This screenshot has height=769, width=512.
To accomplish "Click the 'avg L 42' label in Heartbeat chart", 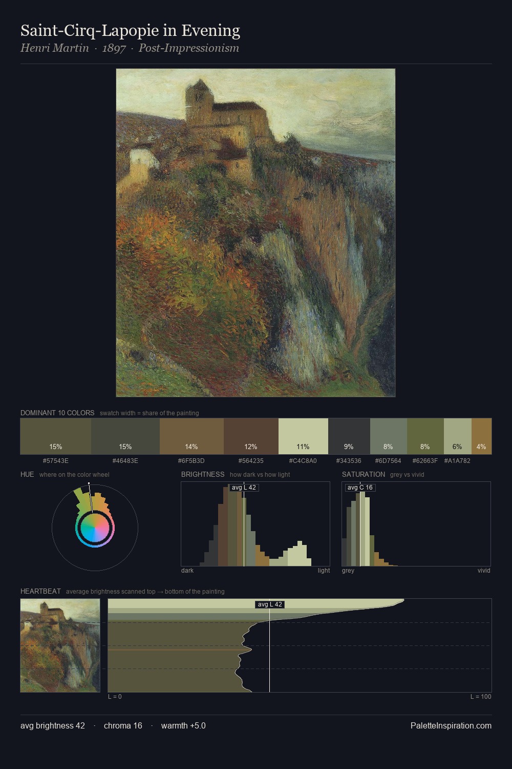I will (270, 604).
